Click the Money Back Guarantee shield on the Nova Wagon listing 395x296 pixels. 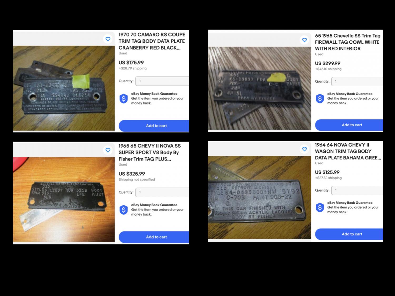320,208
